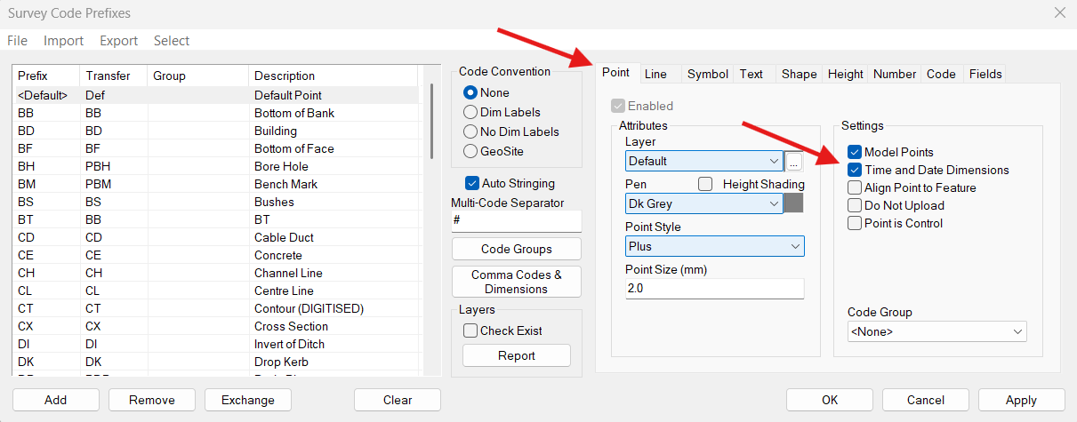
Task: Open the Pen dropdown showing Dk Grey
Action: tap(703, 203)
